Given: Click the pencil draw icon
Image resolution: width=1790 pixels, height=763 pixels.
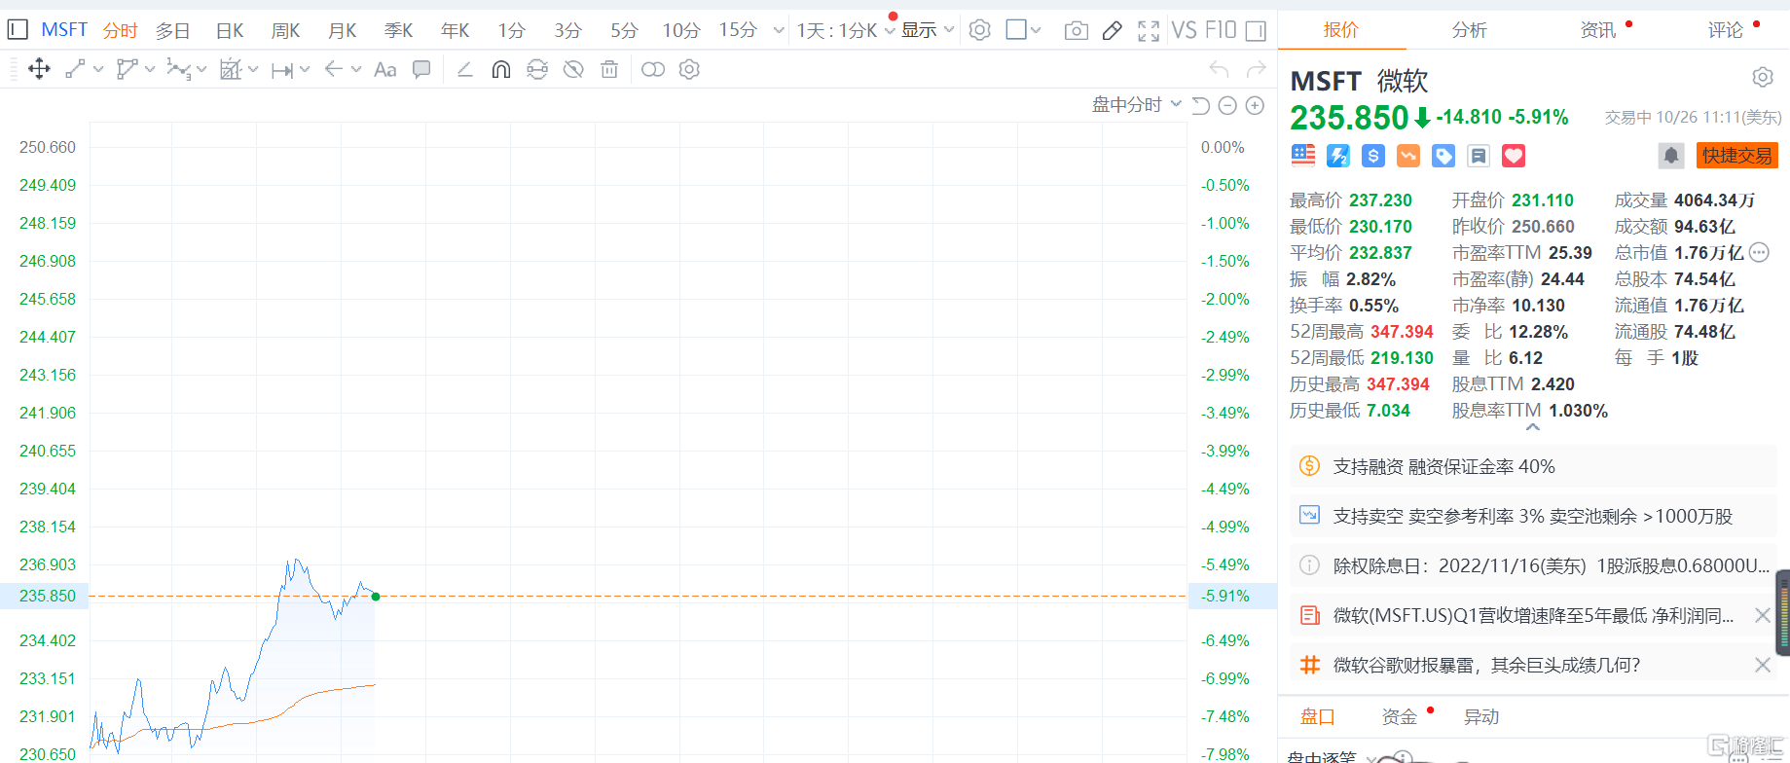Looking at the screenshot, I should [x=1112, y=31].
